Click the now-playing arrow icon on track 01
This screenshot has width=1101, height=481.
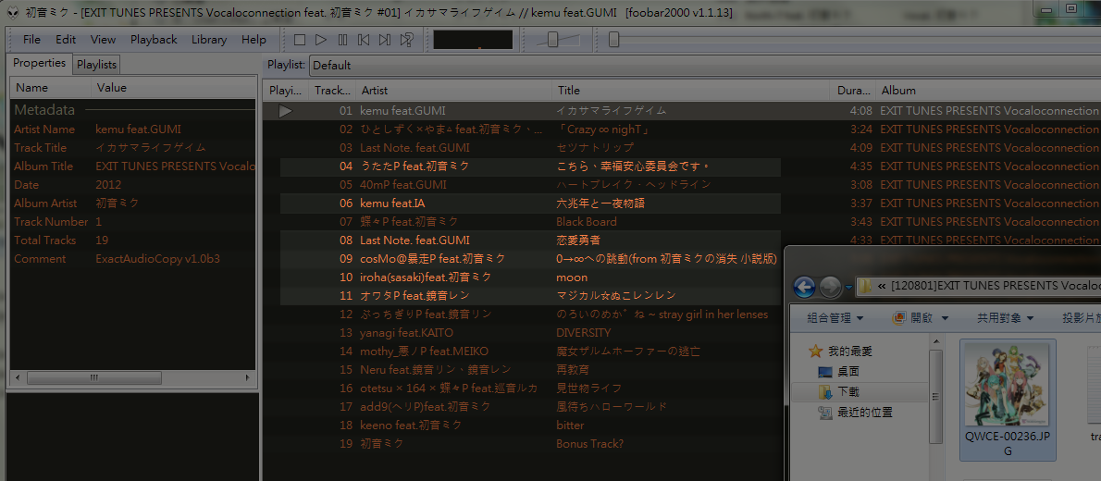285,111
